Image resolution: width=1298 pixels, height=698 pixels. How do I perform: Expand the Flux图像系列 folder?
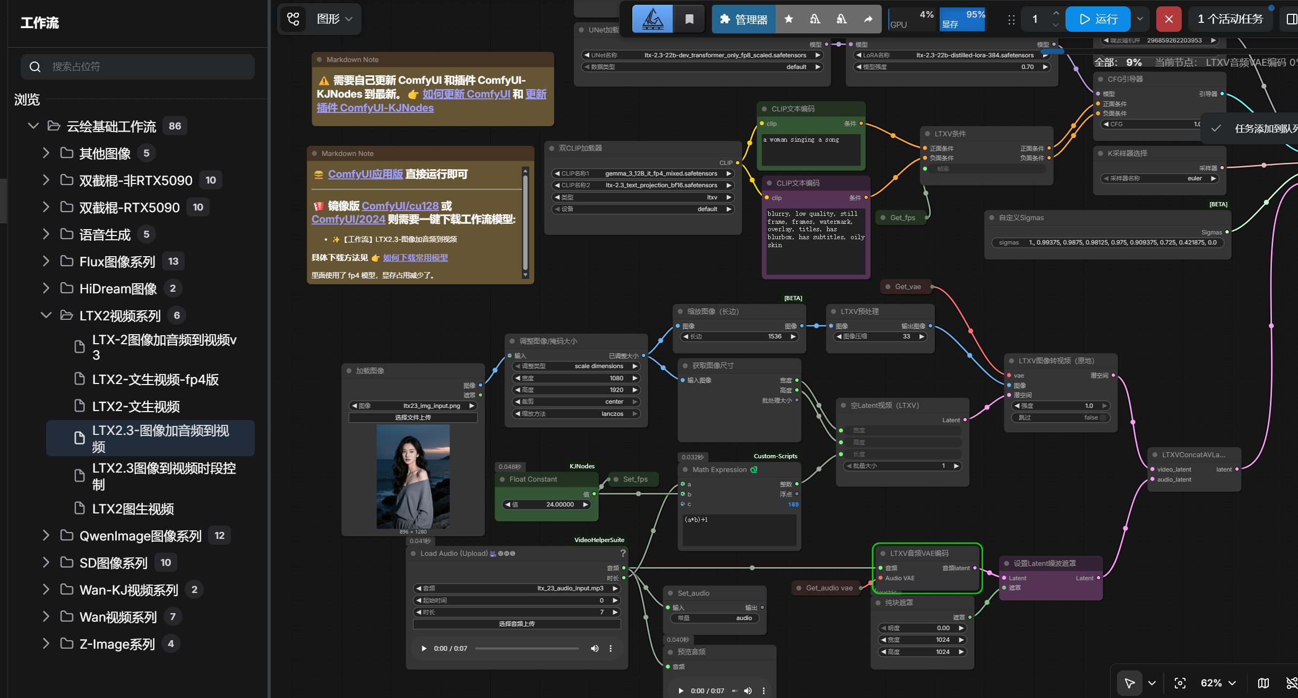point(46,261)
